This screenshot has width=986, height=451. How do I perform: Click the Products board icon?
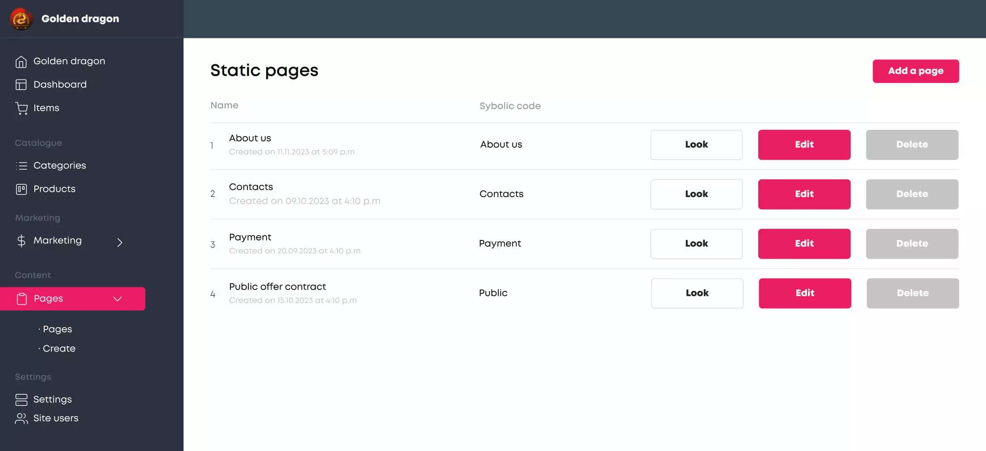[21, 189]
